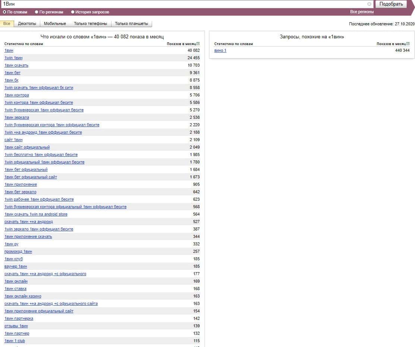Choose the 'История запросов' radio option

tap(73, 12)
